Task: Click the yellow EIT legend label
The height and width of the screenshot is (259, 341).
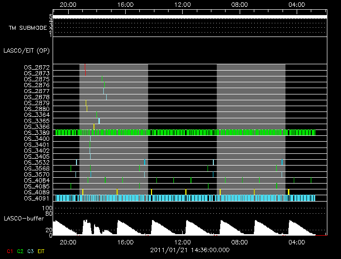Action: (41, 251)
